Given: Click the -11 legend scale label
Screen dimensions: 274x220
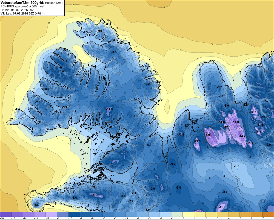Looking at the screenshot, I should click(x=59, y=218).
